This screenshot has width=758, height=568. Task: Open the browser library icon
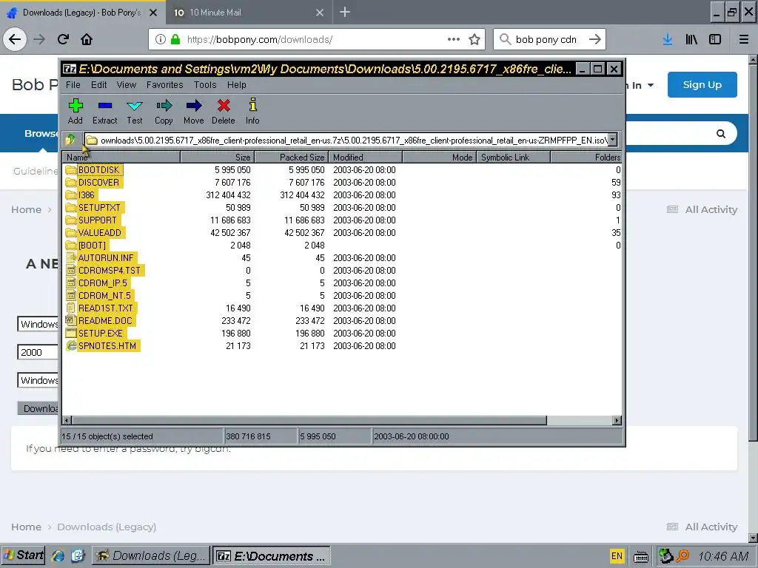[x=691, y=40]
